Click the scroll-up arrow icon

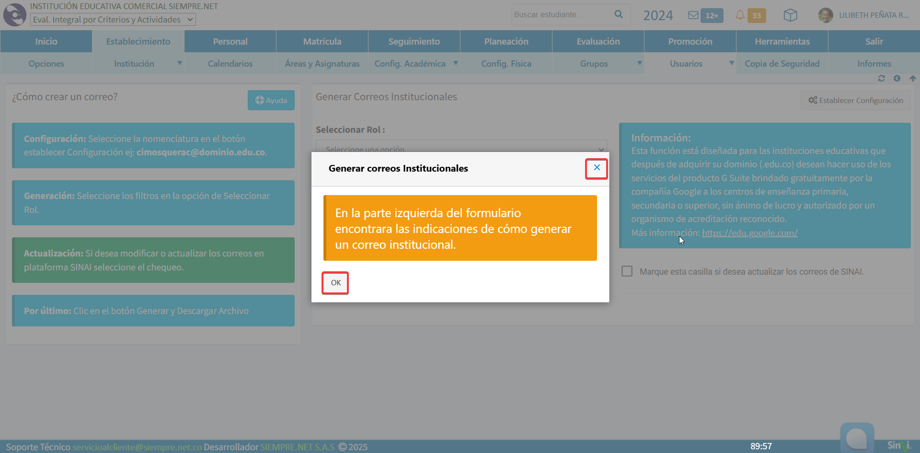[912, 78]
